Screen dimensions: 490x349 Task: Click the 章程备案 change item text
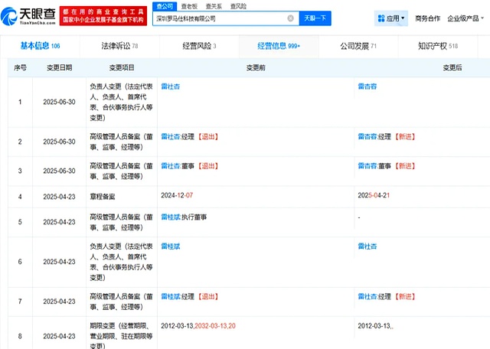103,197
